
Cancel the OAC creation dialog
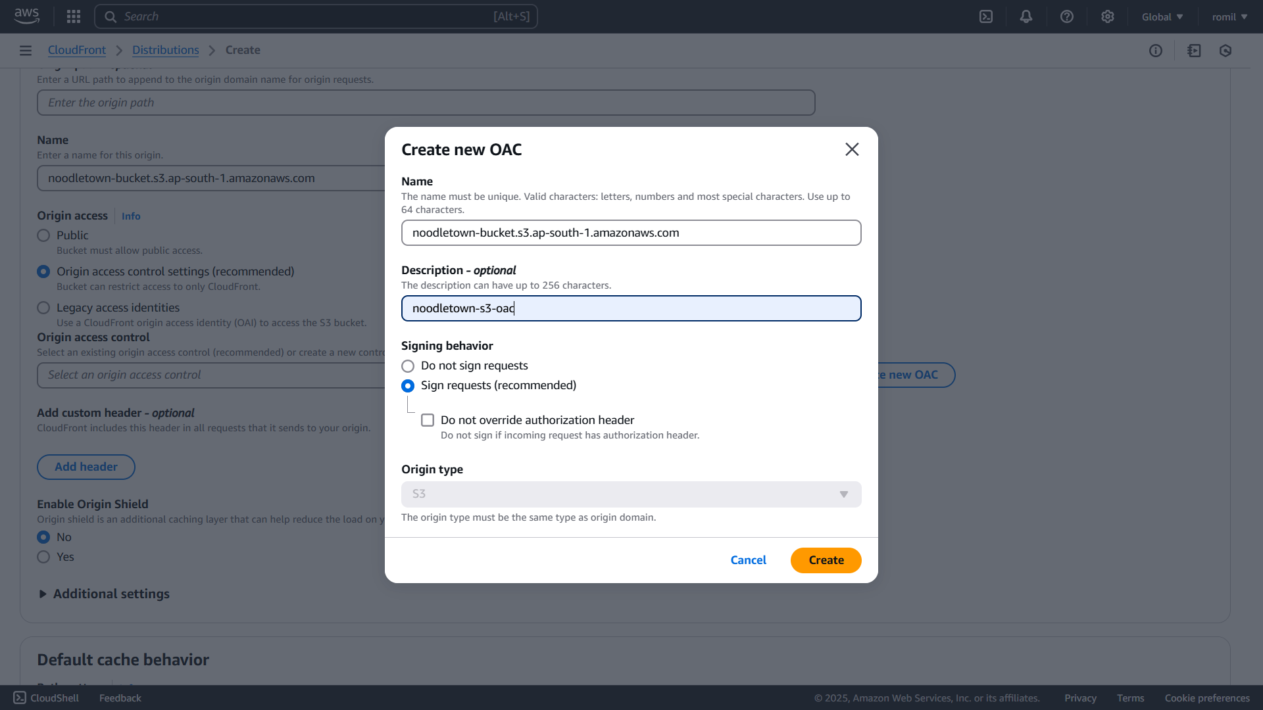[748, 560]
